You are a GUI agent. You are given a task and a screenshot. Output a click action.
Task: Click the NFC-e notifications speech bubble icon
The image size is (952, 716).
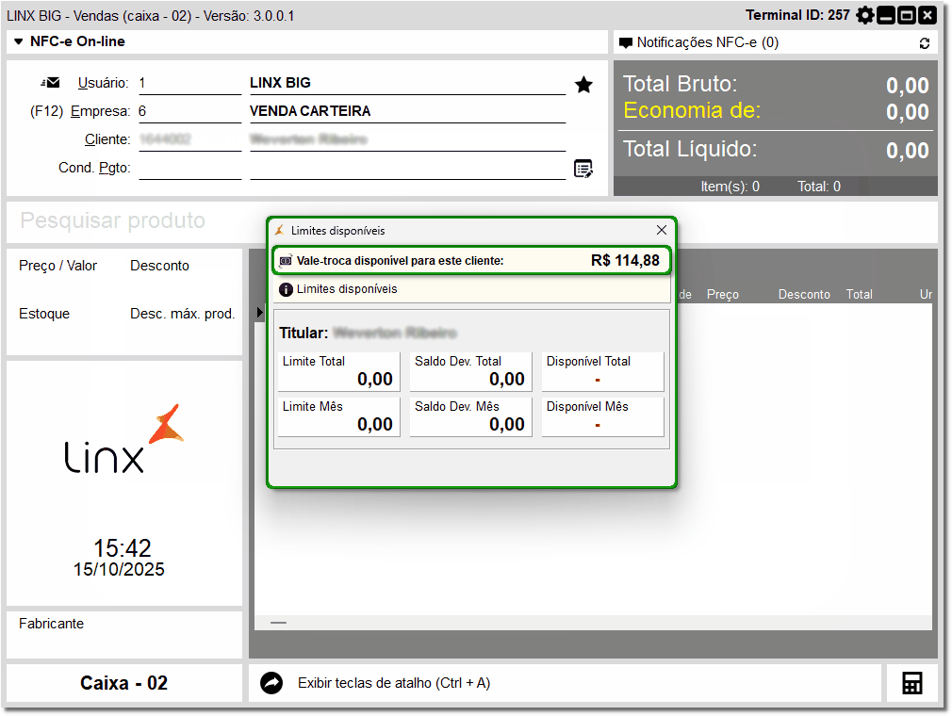tap(625, 43)
